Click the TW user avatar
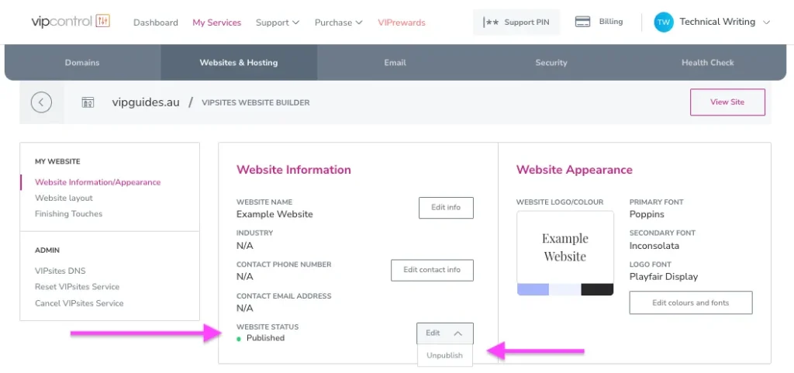This screenshot has width=794, height=373. point(664,22)
